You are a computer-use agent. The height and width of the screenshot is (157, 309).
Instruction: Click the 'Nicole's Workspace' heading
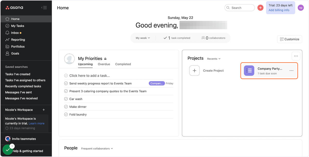coord(19,110)
